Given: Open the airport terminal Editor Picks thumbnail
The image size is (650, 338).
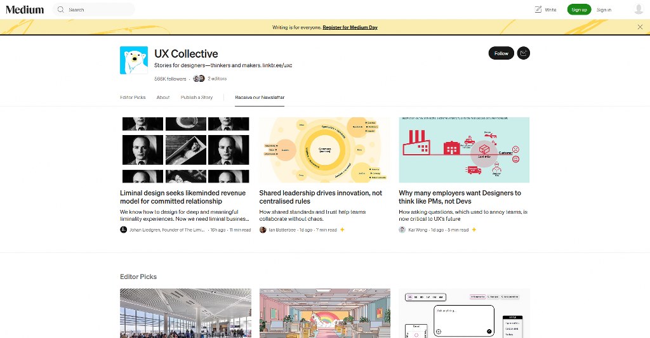Looking at the screenshot, I should [x=185, y=313].
